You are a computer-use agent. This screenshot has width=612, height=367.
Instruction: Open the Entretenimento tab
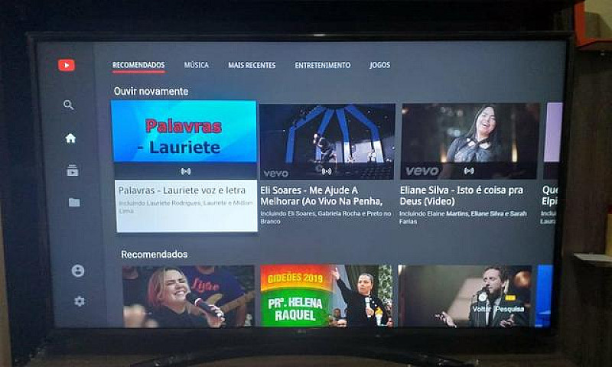322,65
